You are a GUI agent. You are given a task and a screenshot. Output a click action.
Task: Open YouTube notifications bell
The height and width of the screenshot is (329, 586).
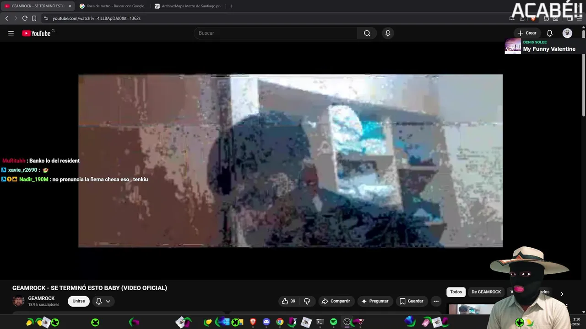(x=550, y=33)
